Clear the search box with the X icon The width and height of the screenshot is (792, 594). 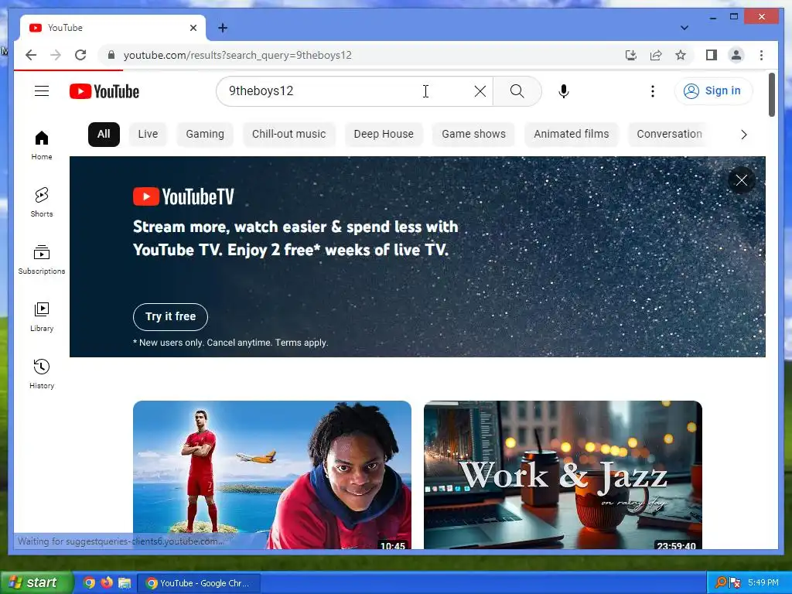[480, 91]
